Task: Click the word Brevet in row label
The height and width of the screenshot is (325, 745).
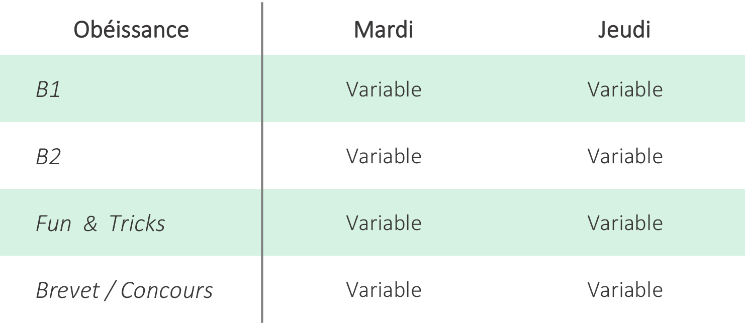Action: tap(67, 290)
